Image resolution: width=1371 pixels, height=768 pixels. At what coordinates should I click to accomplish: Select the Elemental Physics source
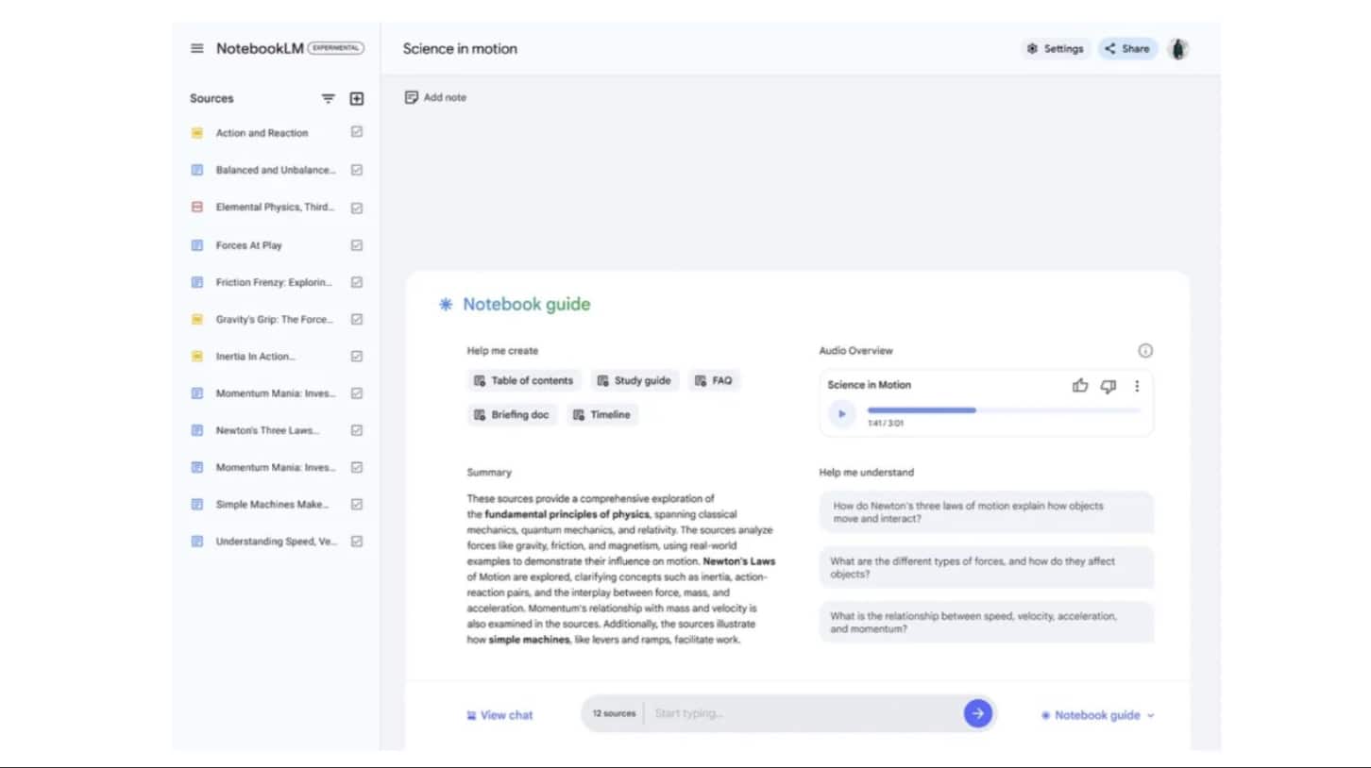[x=274, y=208]
